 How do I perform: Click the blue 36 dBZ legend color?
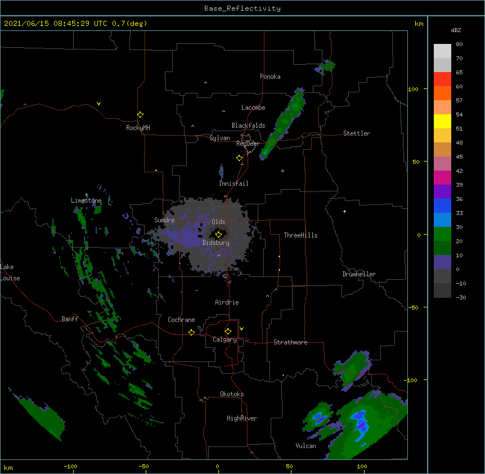pos(442,205)
